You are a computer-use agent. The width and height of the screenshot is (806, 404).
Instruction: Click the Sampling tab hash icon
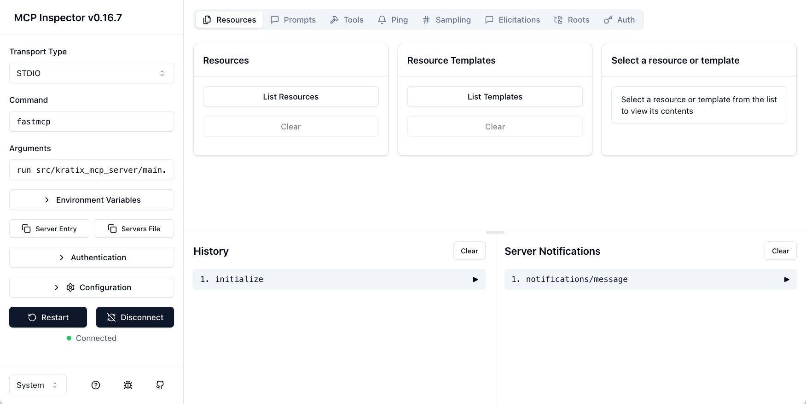[426, 20]
